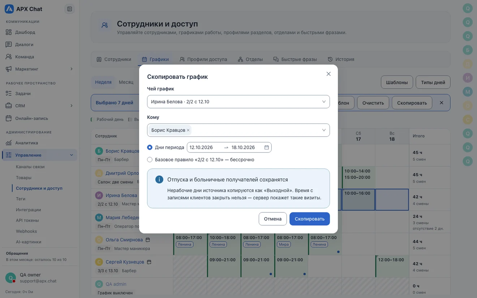This screenshot has height=298, width=477.
Task: Open Аналитика in sidebar
Action: coord(40,143)
